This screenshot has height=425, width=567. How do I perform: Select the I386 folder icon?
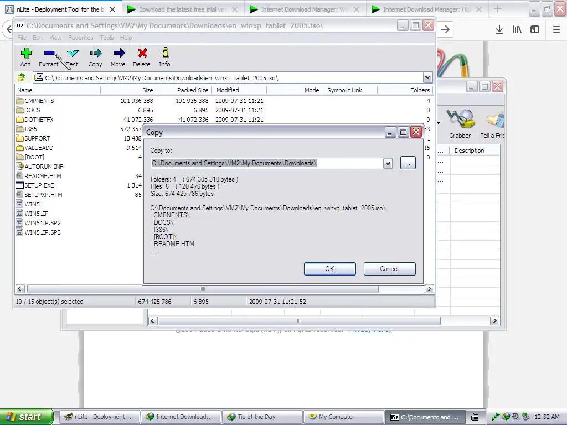tap(19, 128)
